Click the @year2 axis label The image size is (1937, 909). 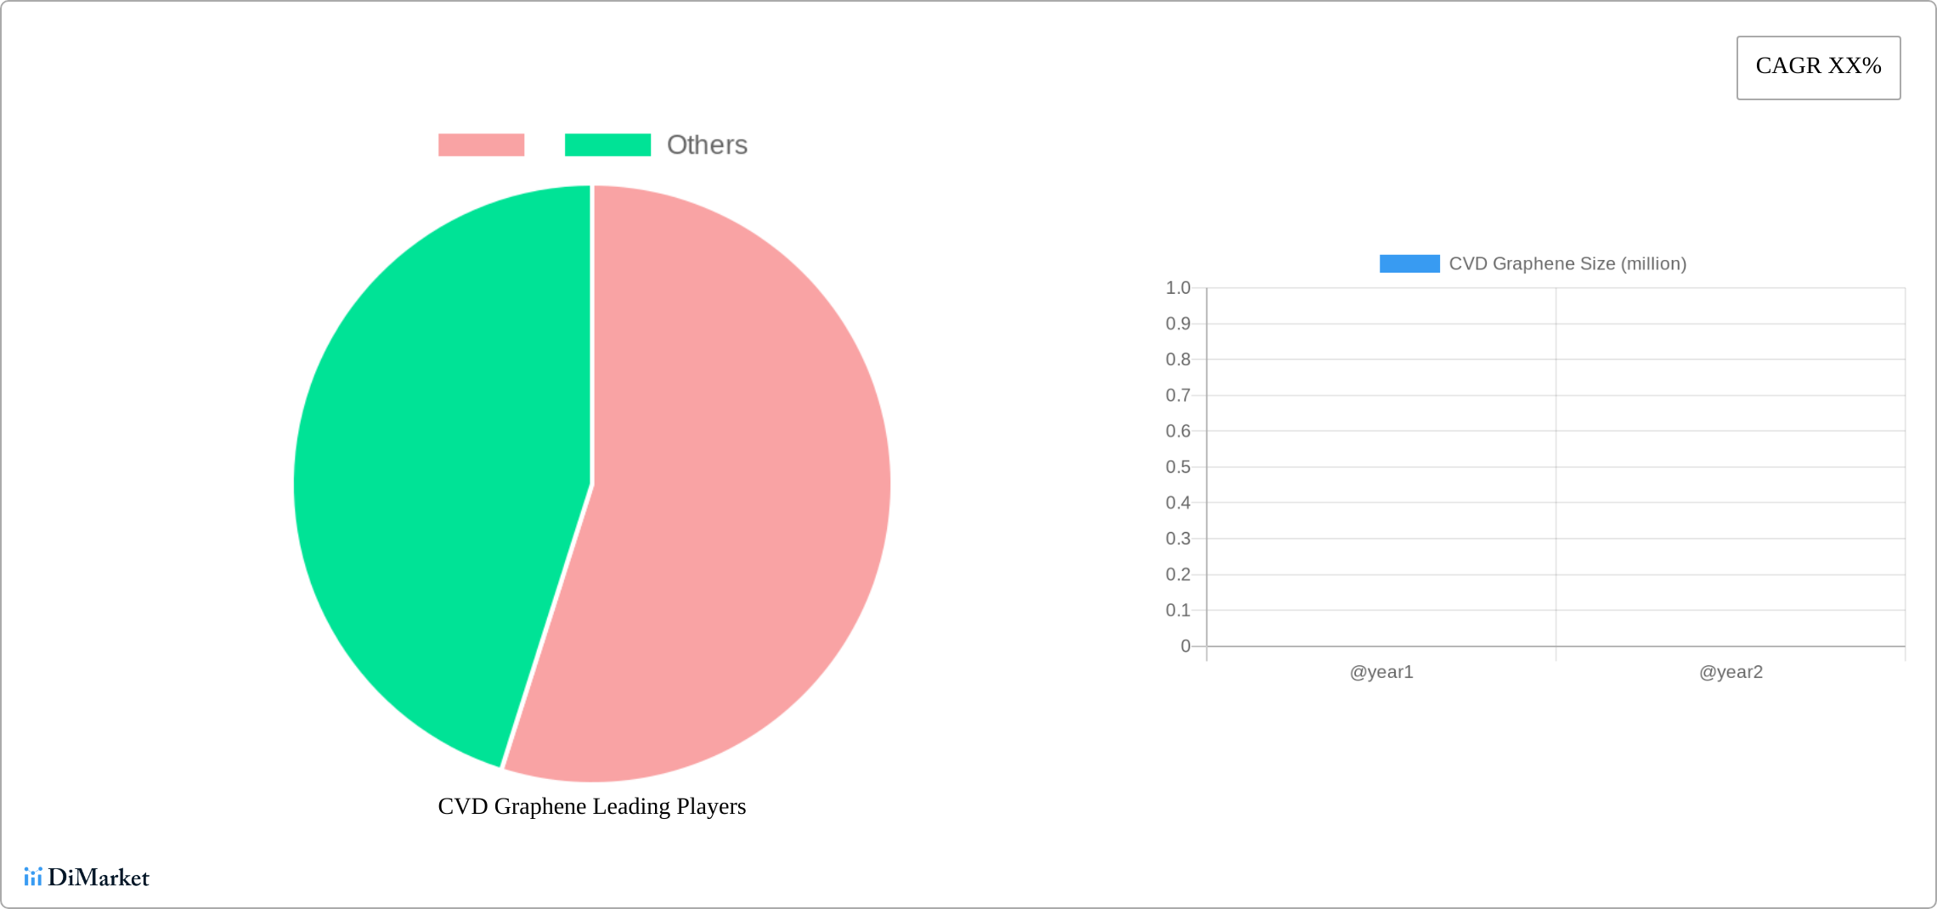point(1731,672)
